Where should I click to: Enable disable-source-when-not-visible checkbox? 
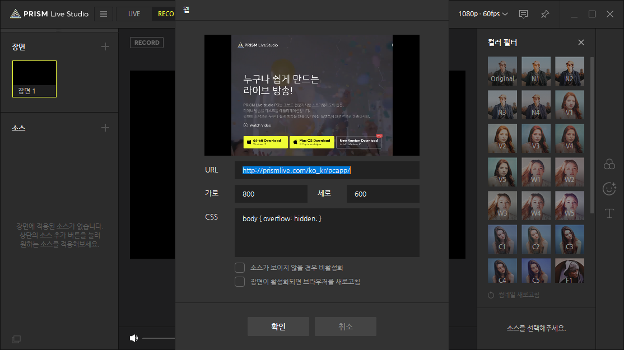(240, 268)
